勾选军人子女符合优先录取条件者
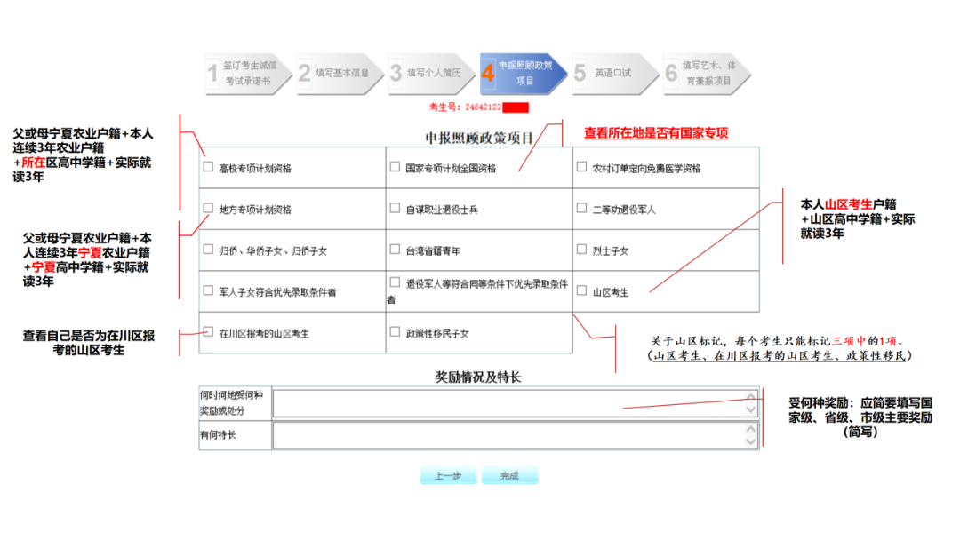Image resolution: width=960 pixels, height=540 pixels. click(208, 290)
